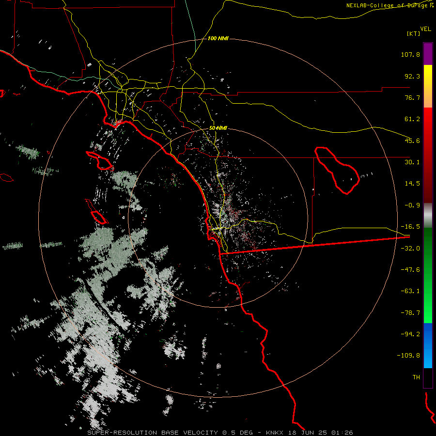Pick the purple segment of the velocity scale

(x=428, y=54)
